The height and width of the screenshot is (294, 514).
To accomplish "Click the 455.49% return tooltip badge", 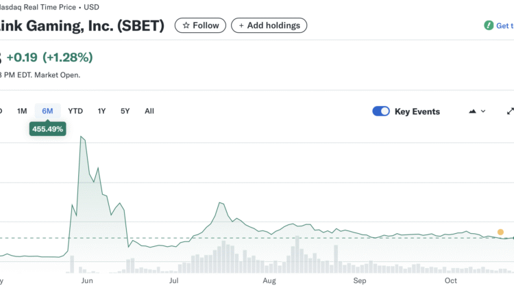I will 47,129.
